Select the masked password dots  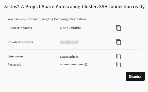(72, 65)
